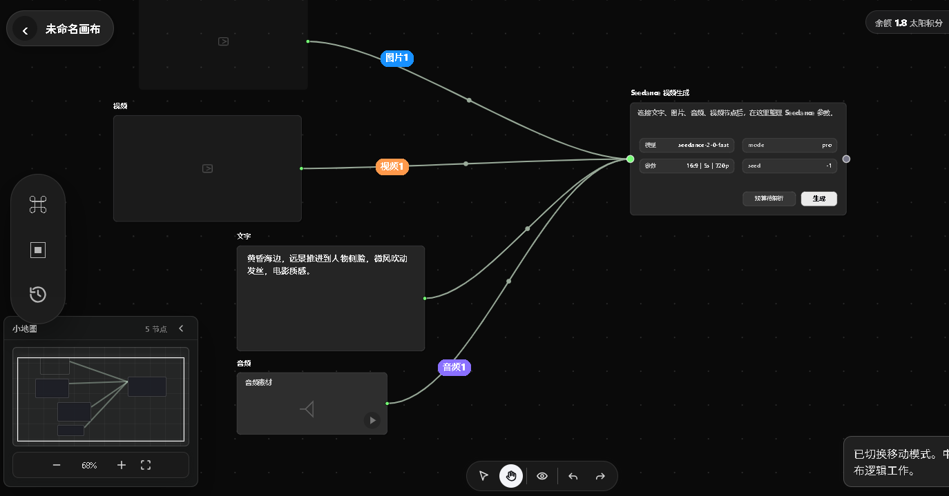Image resolution: width=949 pixels, height=496 pixels.
Task: Toggle the eye preview mode in bottom toolbar
Action: tap(542, 476)
